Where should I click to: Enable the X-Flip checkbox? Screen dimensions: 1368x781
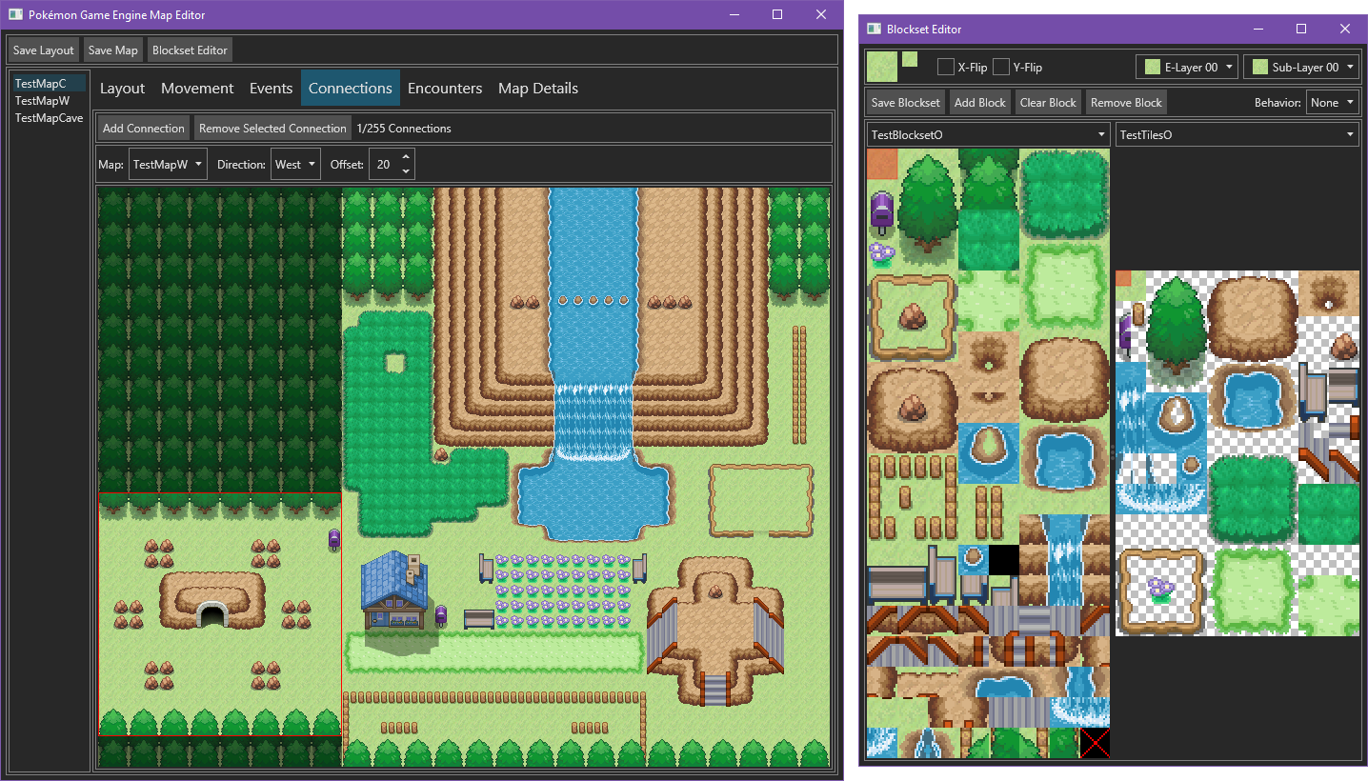pos(946,67)
